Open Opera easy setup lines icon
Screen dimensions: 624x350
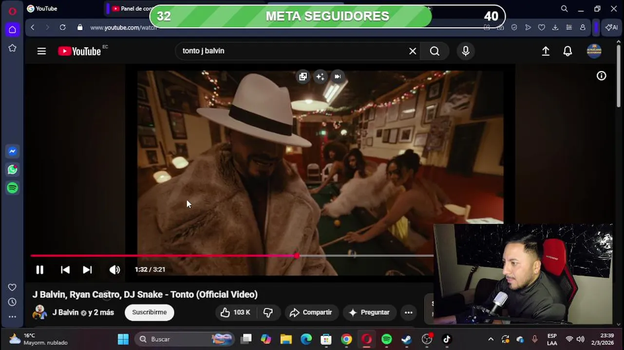click(x=568, y=28)
